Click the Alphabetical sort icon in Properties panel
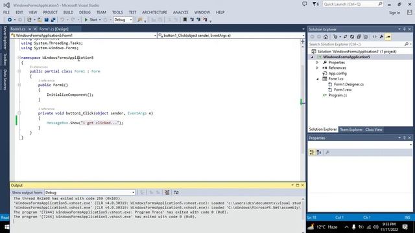 (319, 153)
